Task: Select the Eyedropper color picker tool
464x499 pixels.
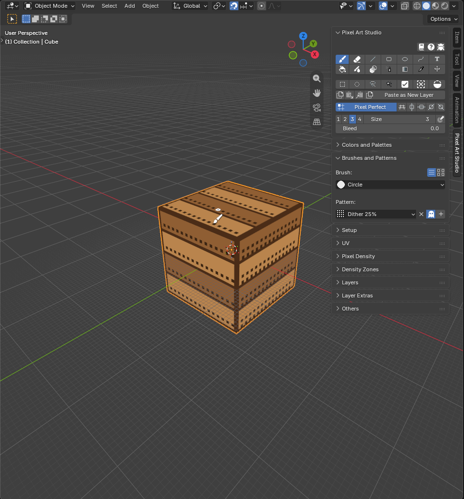Action: 421,69
